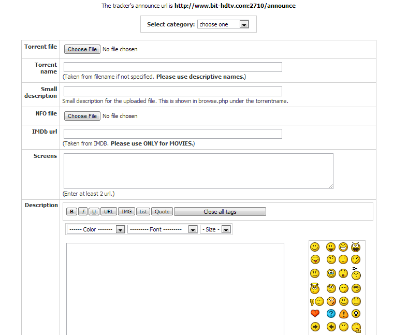Viewport: 393px width, 335px height.
Task: Insert the surprised open-mouth emoticon
Action: (343, 273)
